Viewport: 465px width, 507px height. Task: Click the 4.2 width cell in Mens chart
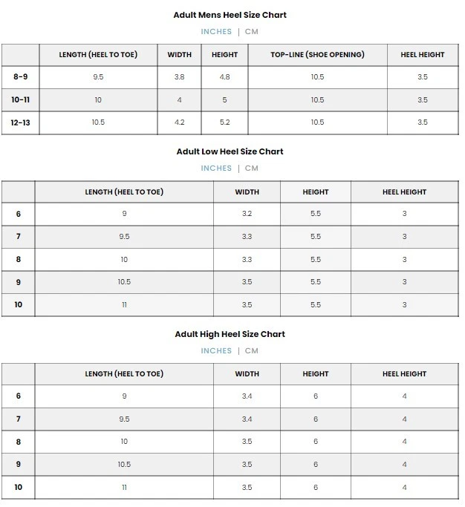[x=179, y=122]
